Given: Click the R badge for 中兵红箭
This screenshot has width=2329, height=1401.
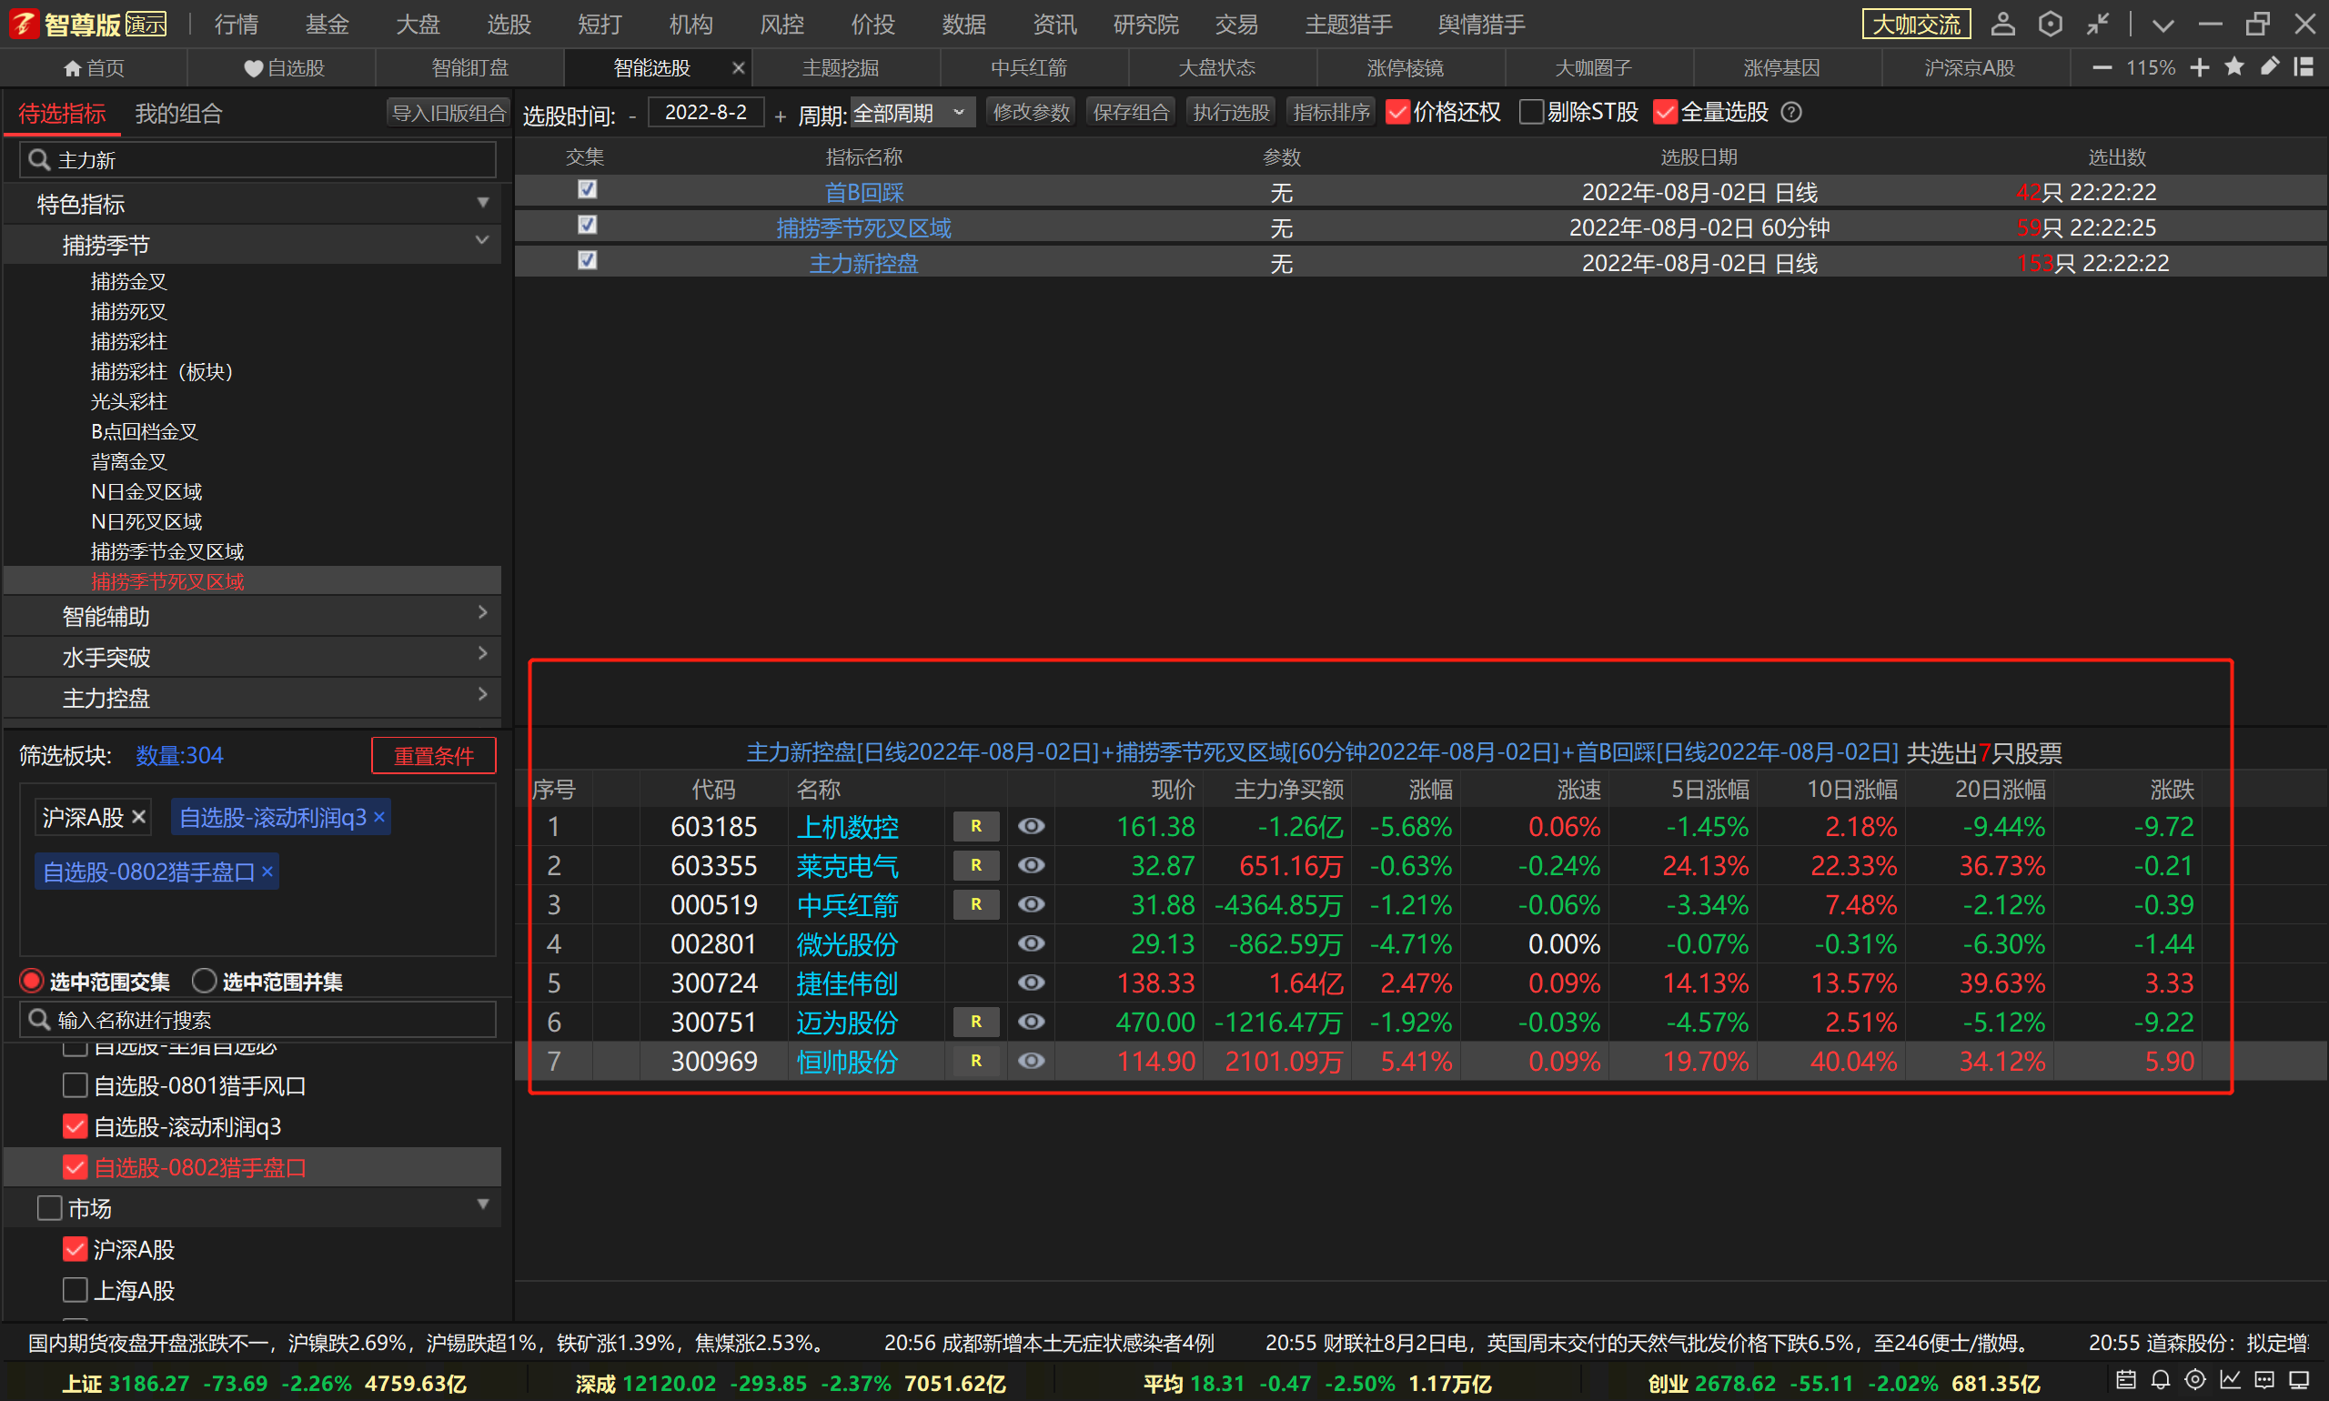Looking at the screenshot, I should (x=975, y=904).
